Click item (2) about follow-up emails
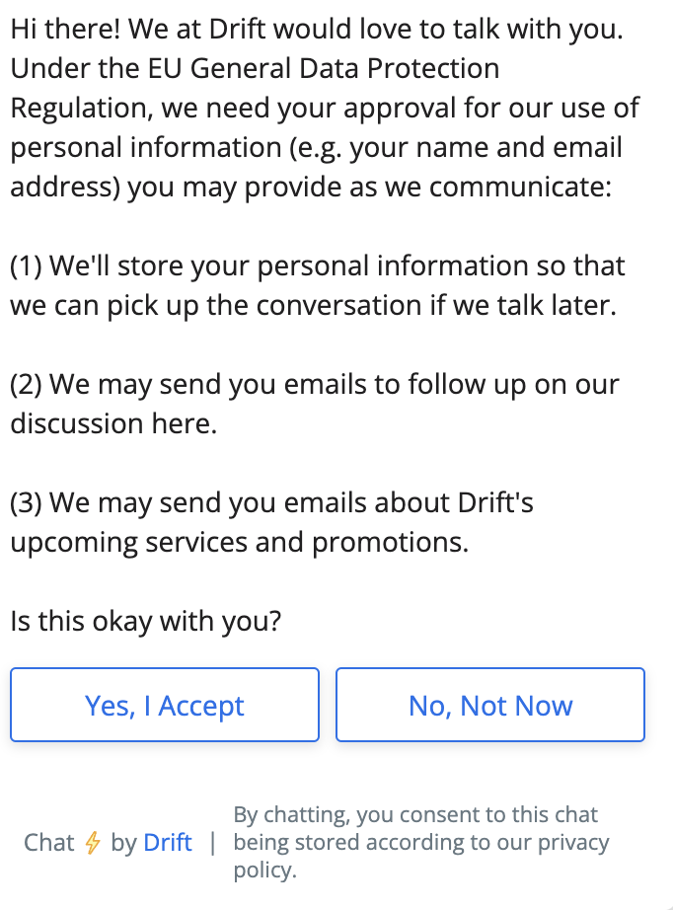Viewport: 673px width, 910px height. click(314, 384)
